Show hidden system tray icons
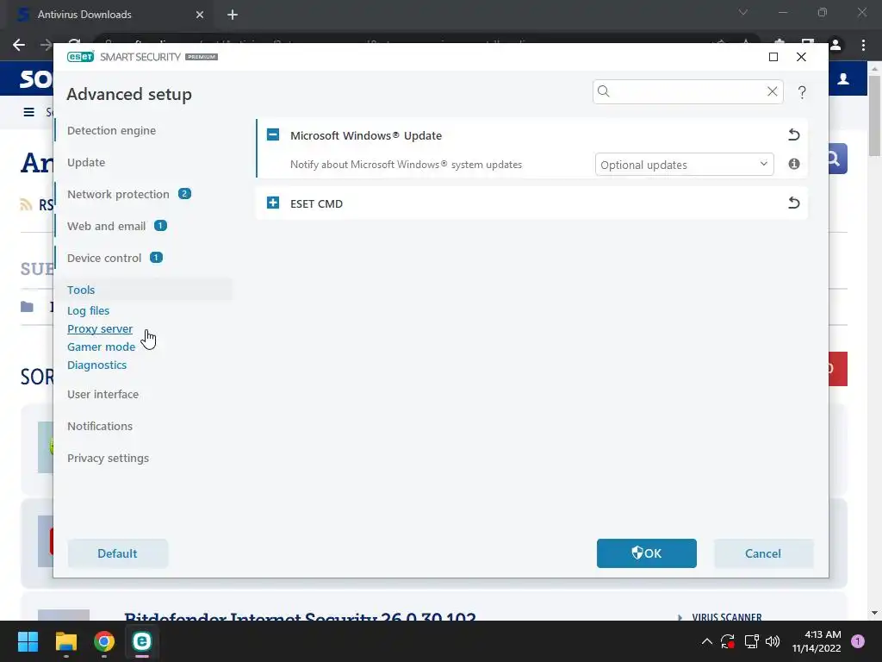The height and width of the screenshot is (662, 882). 707,641
